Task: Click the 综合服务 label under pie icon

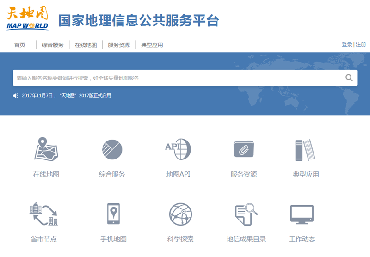Action: pyautogui.click(x=112, y=174)
